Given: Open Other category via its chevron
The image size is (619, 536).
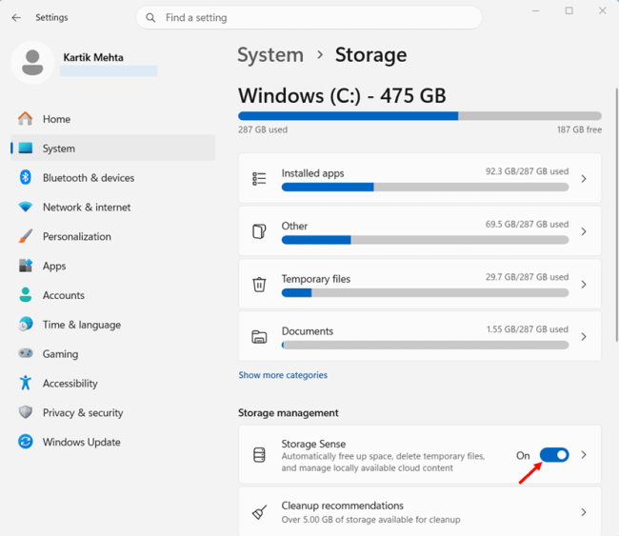Looking at the screenshot, I should [584, 231].
